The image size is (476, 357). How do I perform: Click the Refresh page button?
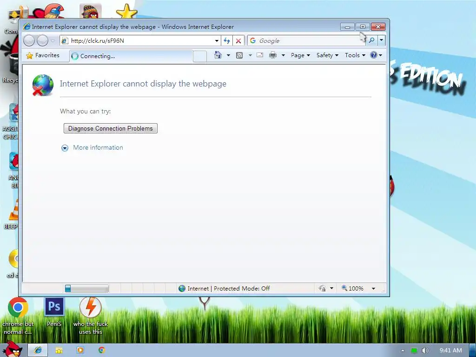tap(227, 41)
